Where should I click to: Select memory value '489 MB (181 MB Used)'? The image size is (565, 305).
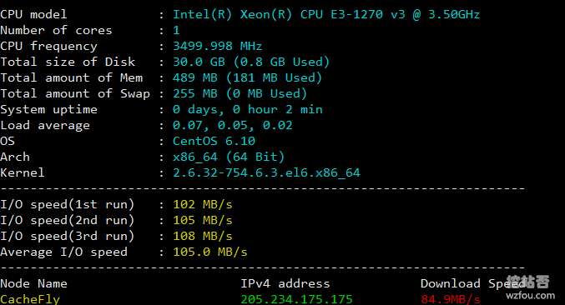tap(247, 77)
